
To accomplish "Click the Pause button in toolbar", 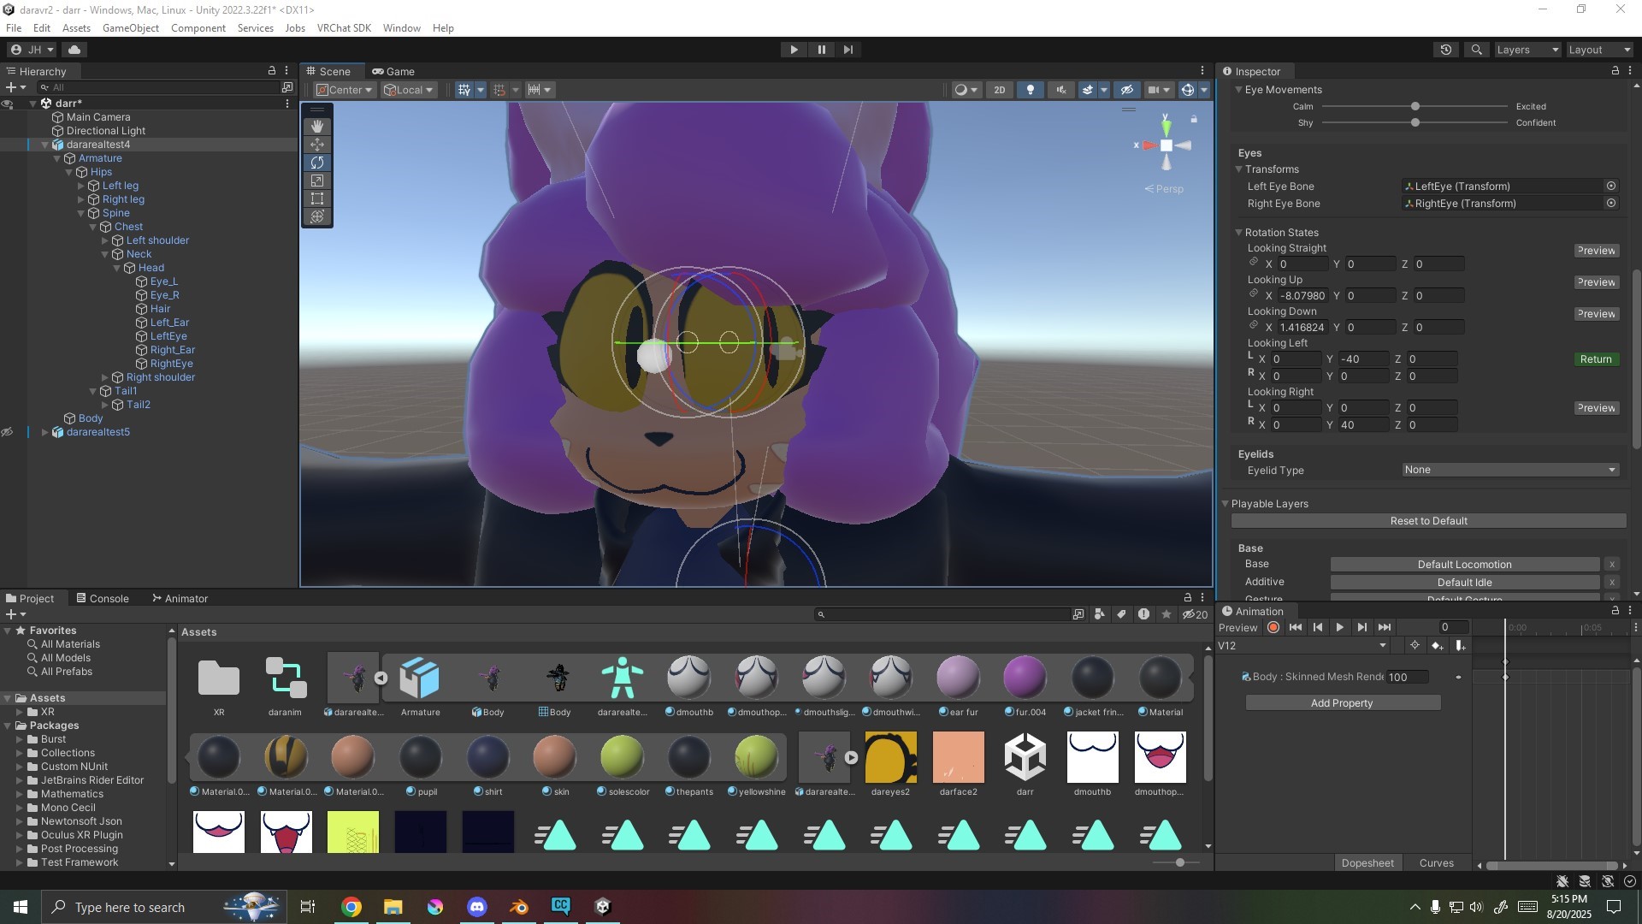I will click(x=821, y=50).
